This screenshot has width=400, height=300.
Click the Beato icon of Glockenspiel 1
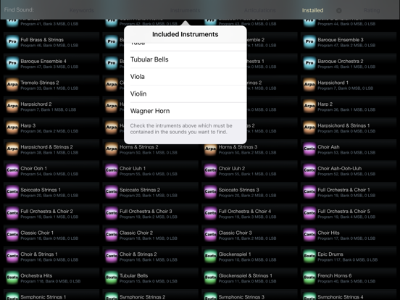(x=210, y=256)
